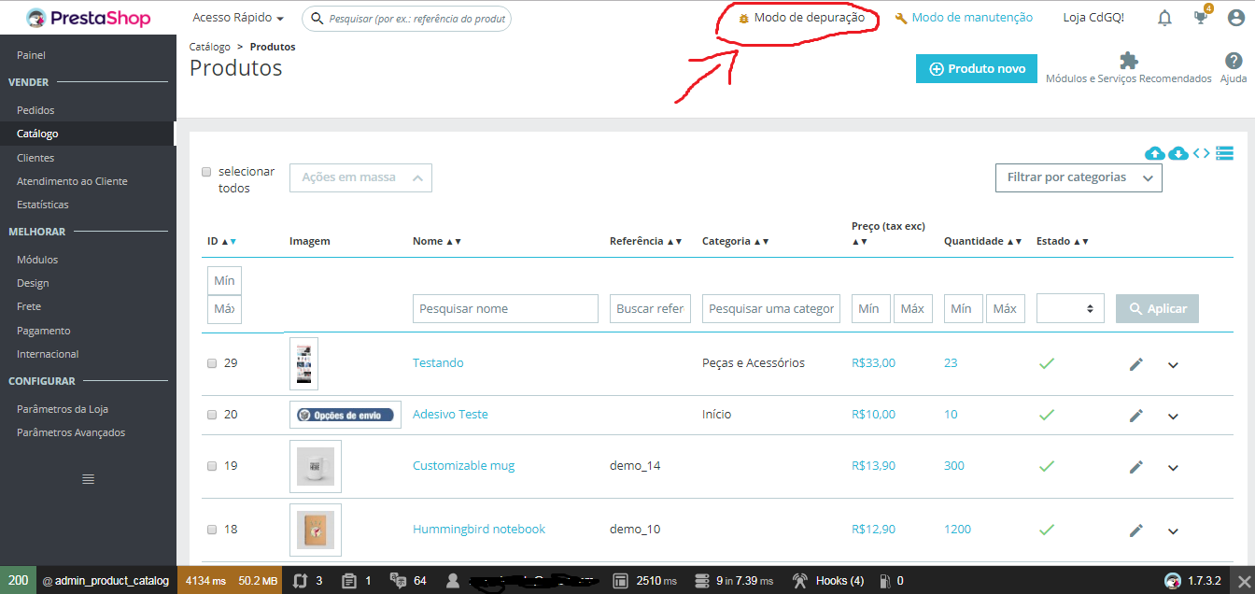Click the Produto novo button
Screen dimensions: 1255x594
coord(977,68)
